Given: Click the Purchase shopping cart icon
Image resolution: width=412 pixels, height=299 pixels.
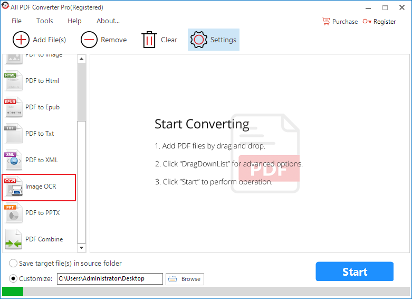Looking at the screenshot, I should (x=326, y=21).
